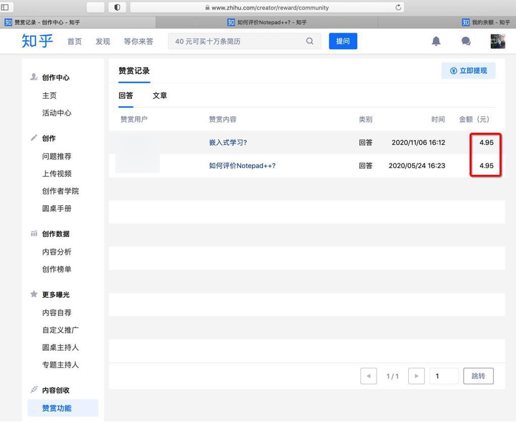Open the 嵌入式学习? link

228,142
